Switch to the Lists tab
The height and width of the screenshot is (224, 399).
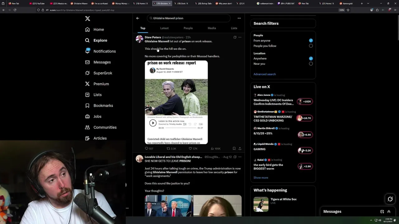234,28
